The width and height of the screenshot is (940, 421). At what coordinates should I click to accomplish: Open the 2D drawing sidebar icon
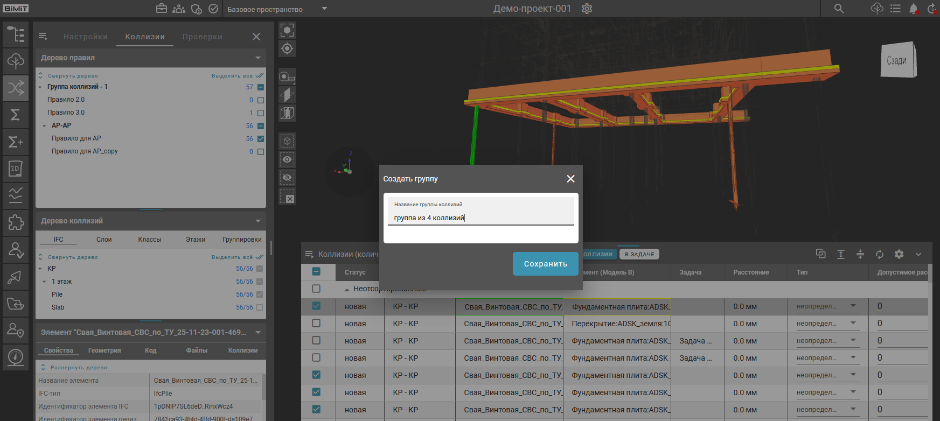(16, 169)
